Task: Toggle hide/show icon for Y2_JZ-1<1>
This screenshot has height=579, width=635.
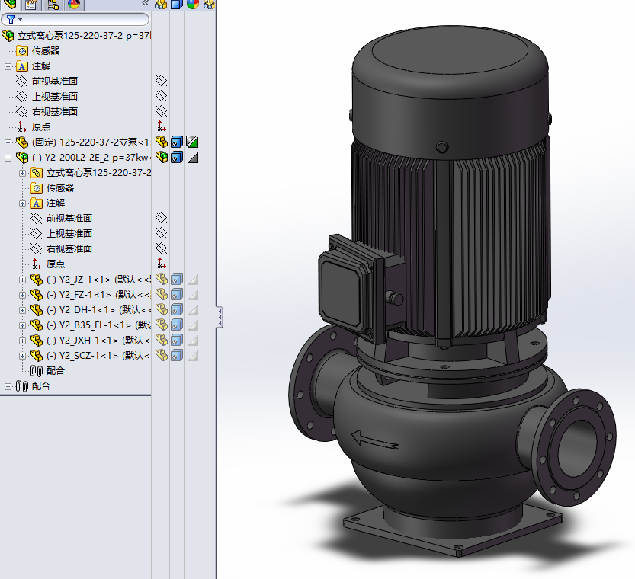Action: tap(161, 279)
